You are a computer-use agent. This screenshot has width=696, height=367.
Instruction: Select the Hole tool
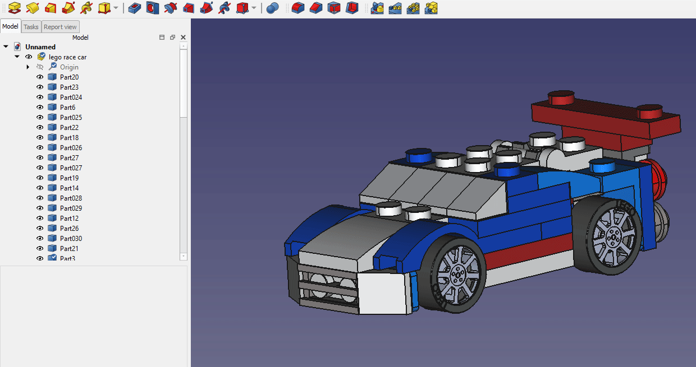153,8
